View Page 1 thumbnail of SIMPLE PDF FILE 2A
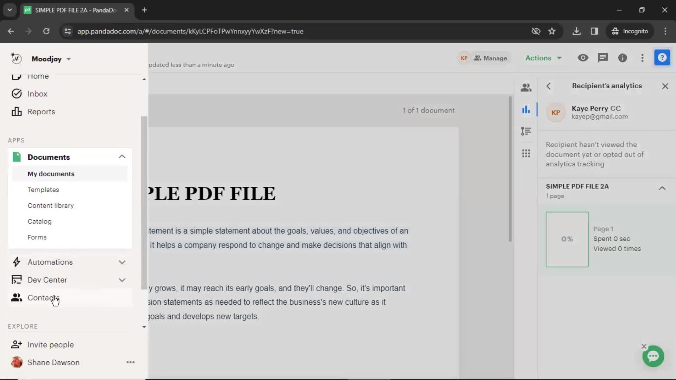676x380 pixels. point(567,239)
